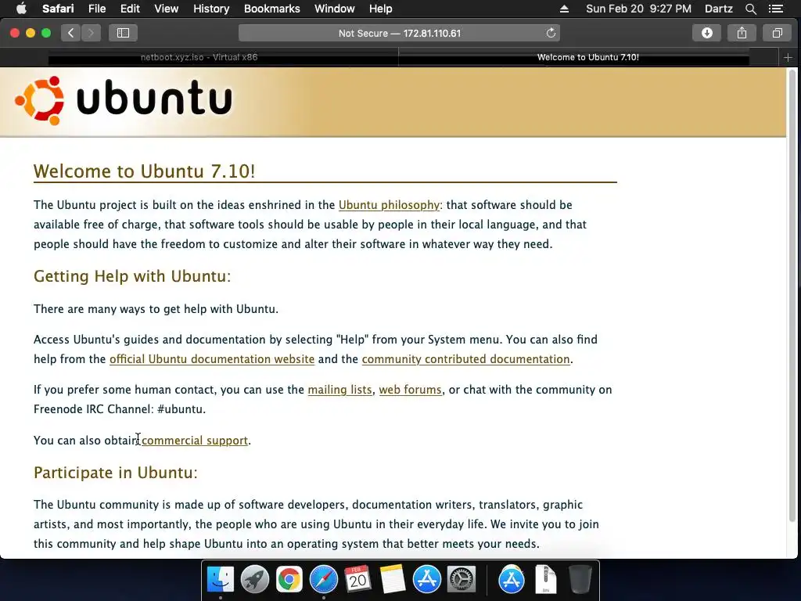
Task: Visit the web forums link
Action: (410, 390)
